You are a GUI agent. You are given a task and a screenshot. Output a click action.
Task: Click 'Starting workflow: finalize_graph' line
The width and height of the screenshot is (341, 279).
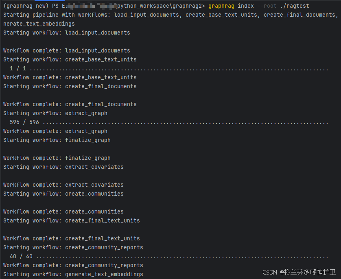pos(57,140)
